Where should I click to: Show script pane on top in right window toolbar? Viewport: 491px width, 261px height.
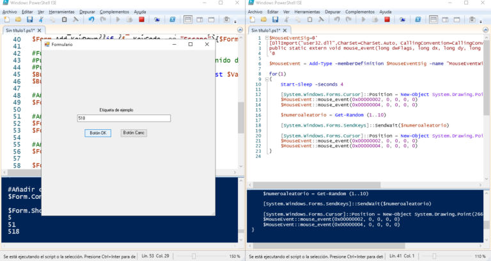pos(432,20)
